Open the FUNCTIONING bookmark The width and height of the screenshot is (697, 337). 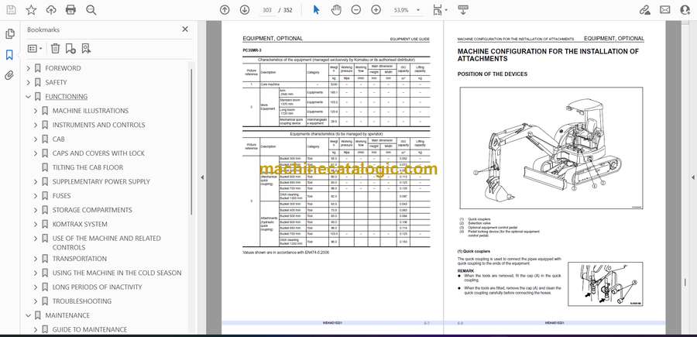[67, 97]
